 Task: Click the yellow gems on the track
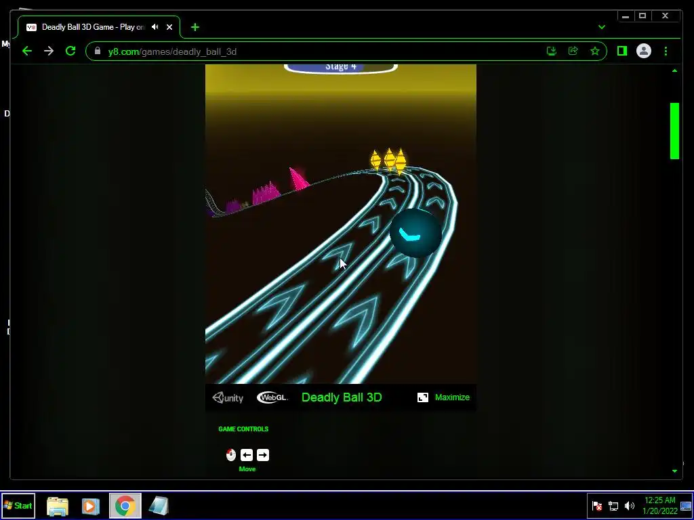tap(388, 160)
